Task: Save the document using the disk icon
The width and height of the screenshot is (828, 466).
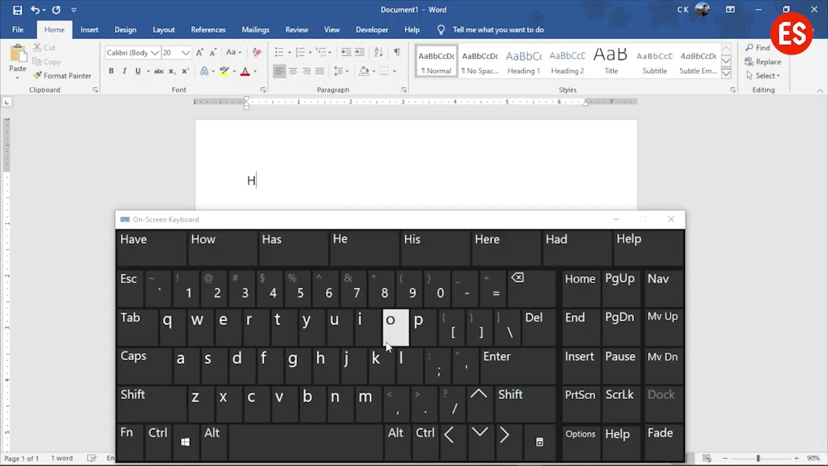Action: coord(17,10)
